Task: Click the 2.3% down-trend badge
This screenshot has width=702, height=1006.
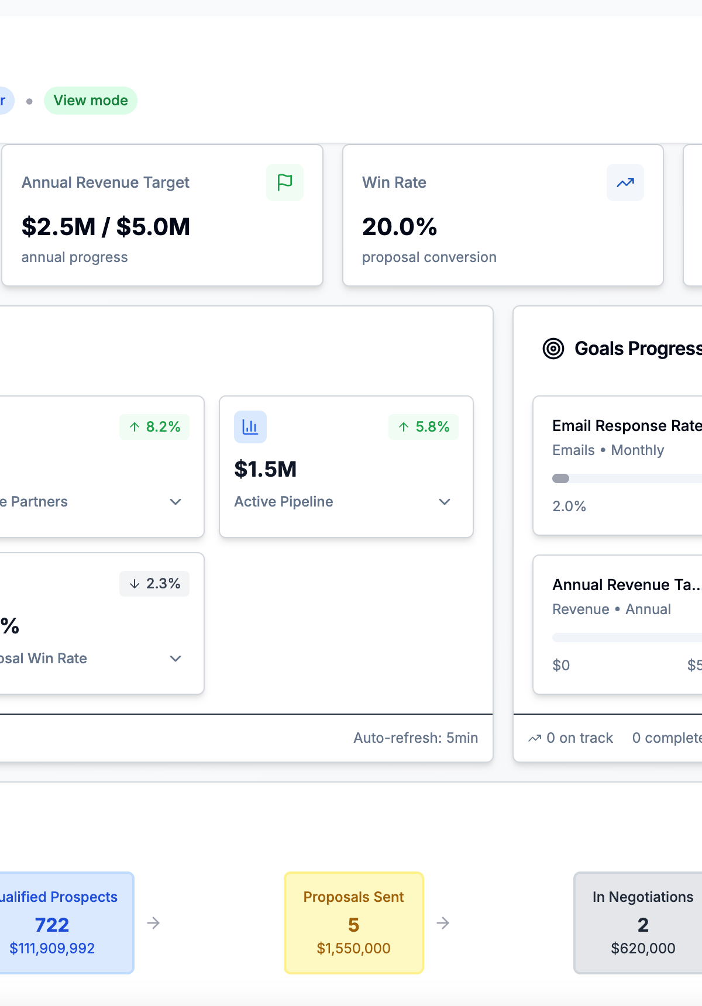Action: (154, 584)
